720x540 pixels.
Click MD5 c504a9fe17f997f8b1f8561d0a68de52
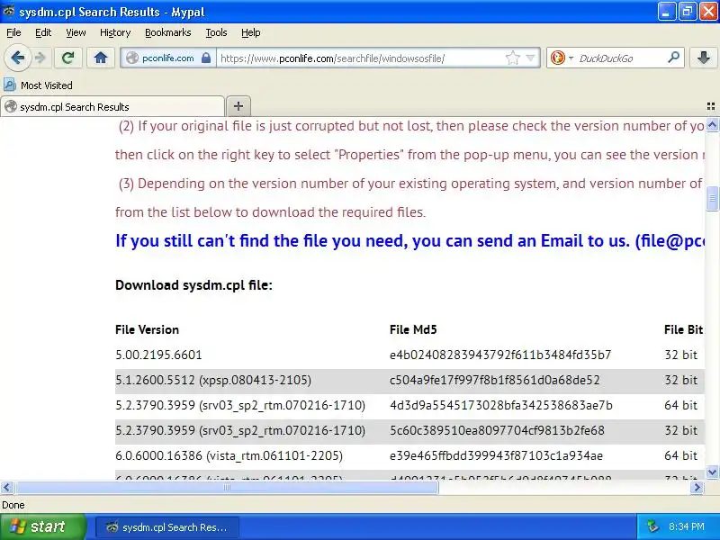tap(494, 380)
